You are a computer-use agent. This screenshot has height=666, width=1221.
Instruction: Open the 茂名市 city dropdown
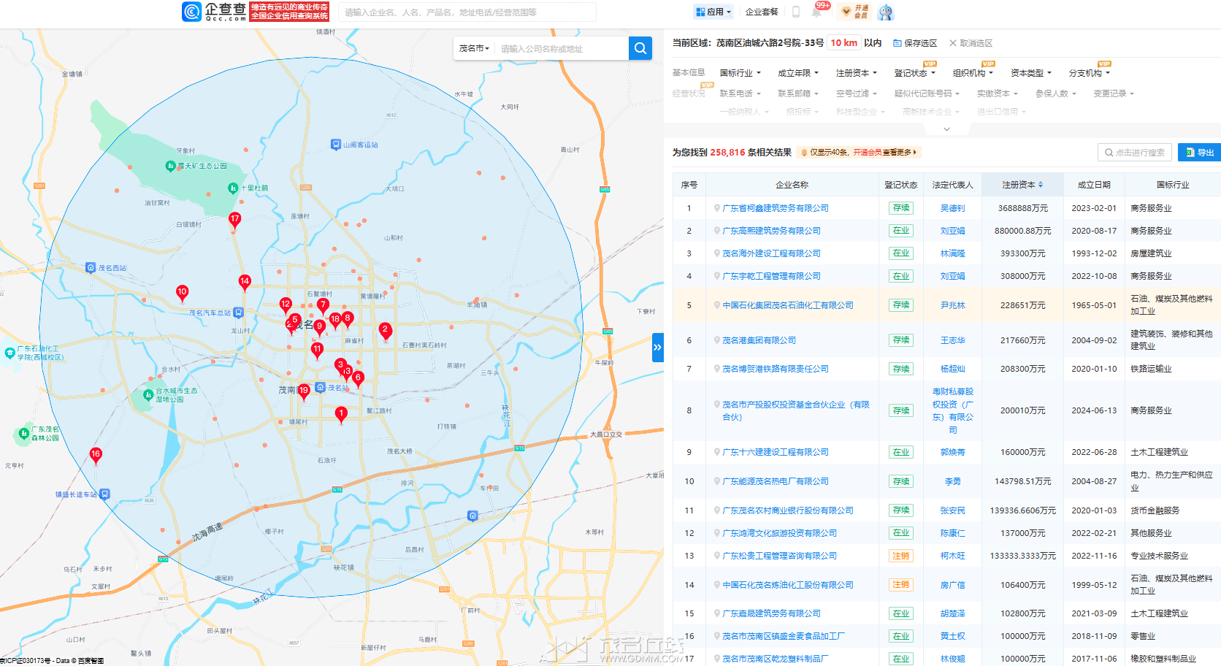coord(474,49)
